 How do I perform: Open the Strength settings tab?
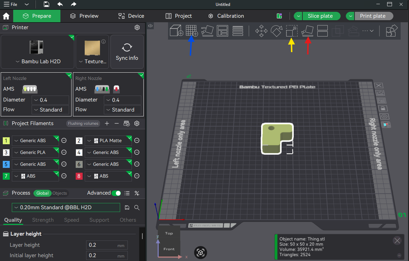(x=43, y=220)
